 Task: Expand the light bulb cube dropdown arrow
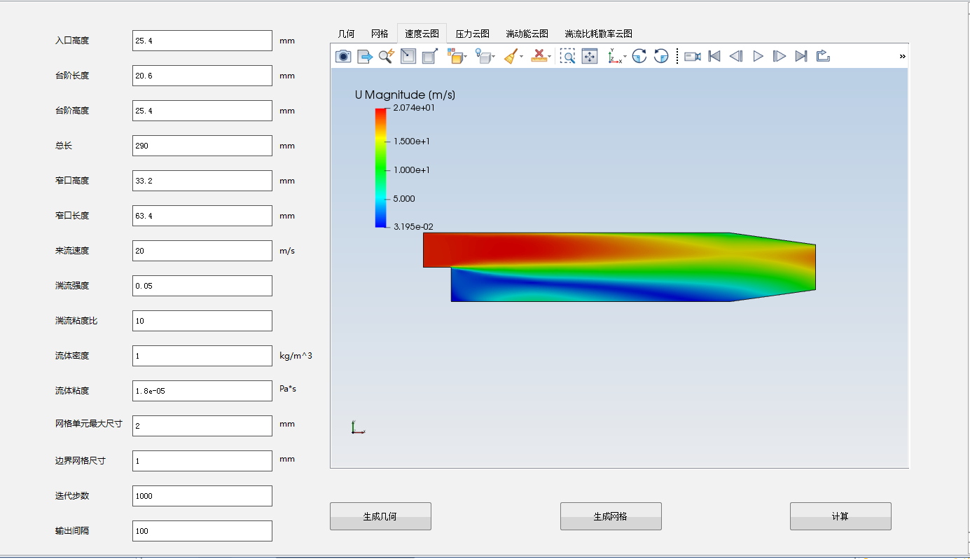pos(494,57)
